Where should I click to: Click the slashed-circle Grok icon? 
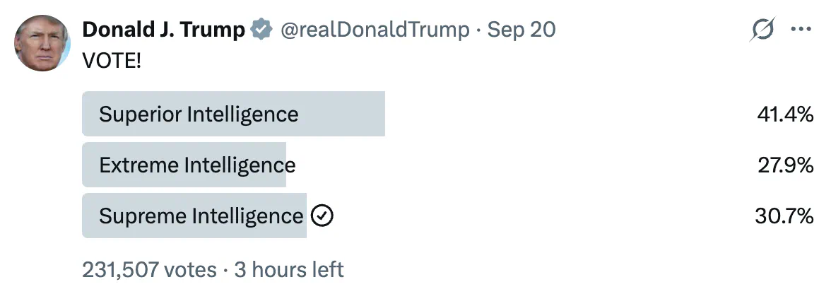(762, 29)
